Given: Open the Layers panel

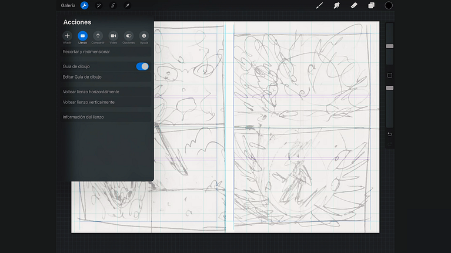Looking at the screenshot, I should (x=371, y=5).
